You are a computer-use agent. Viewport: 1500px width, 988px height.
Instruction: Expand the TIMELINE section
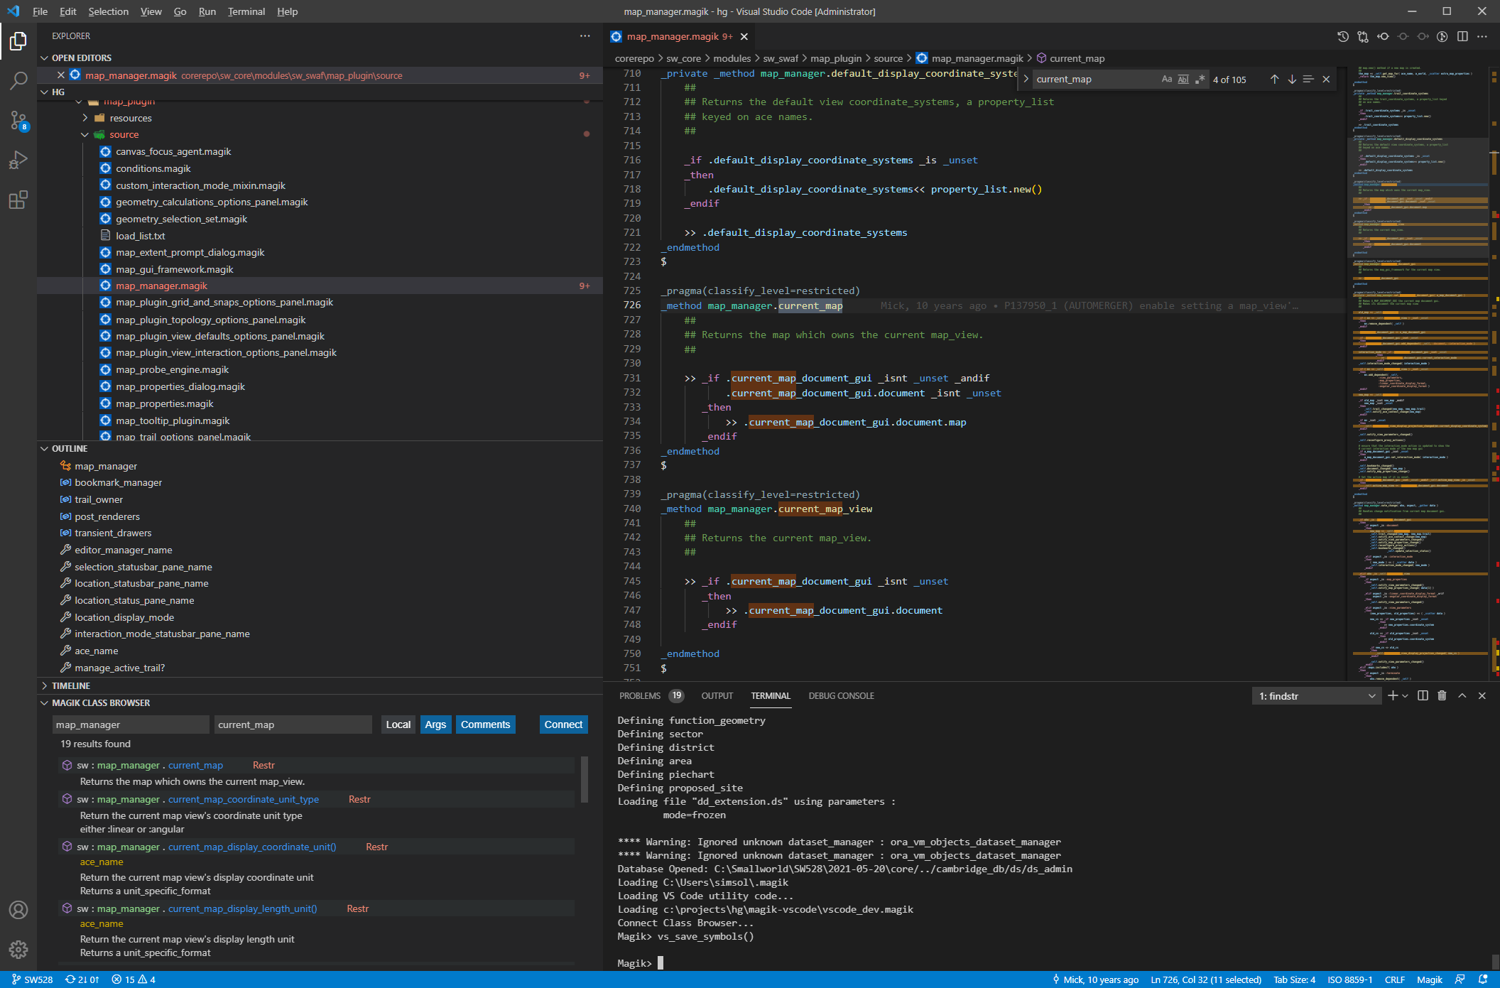tap(71, 685)
